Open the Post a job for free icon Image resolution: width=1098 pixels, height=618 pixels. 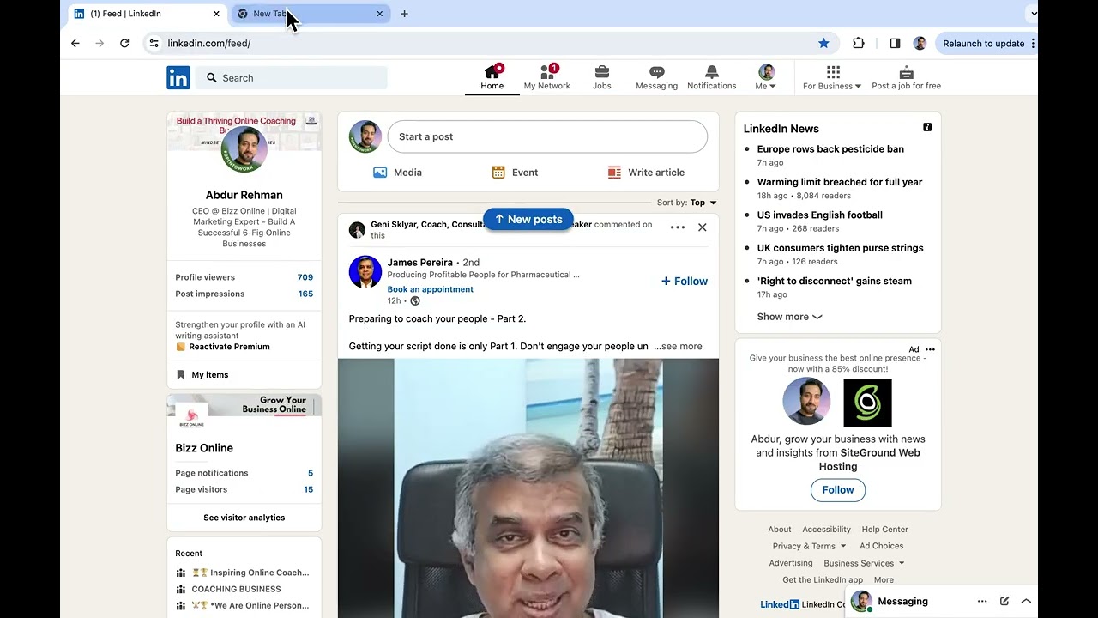[x=906, y=72]
